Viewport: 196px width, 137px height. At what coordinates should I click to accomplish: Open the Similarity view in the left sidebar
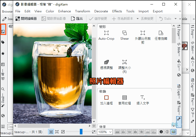coord(3,100)
